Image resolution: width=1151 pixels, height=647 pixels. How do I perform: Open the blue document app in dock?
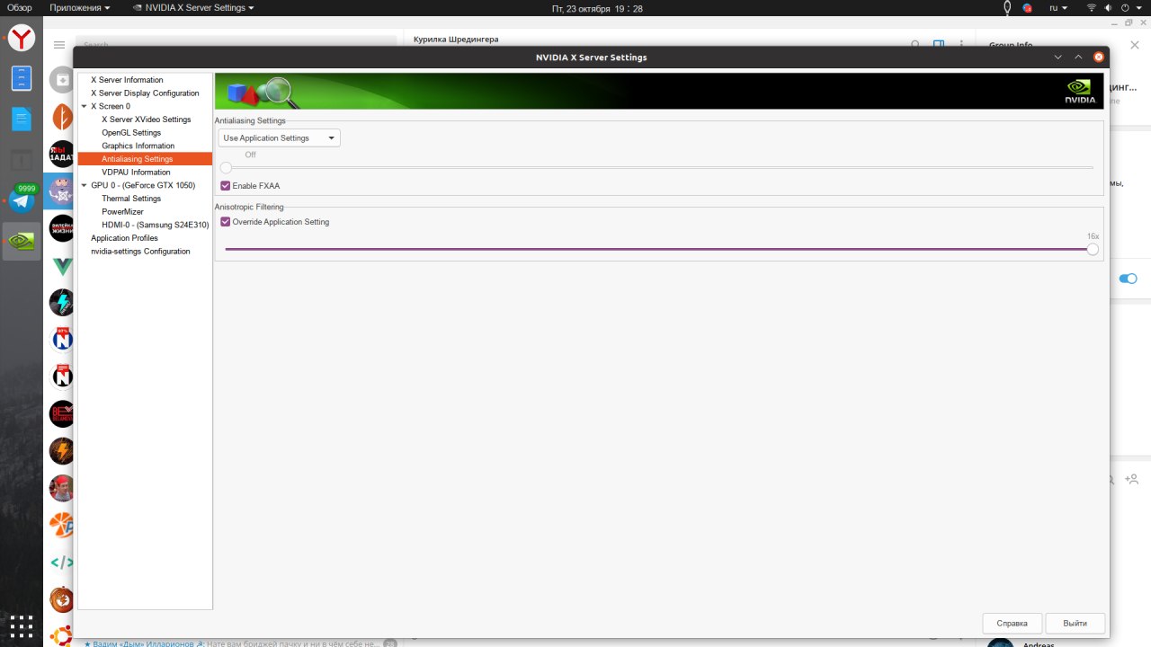pyautogui.click(x=22, y=118)
